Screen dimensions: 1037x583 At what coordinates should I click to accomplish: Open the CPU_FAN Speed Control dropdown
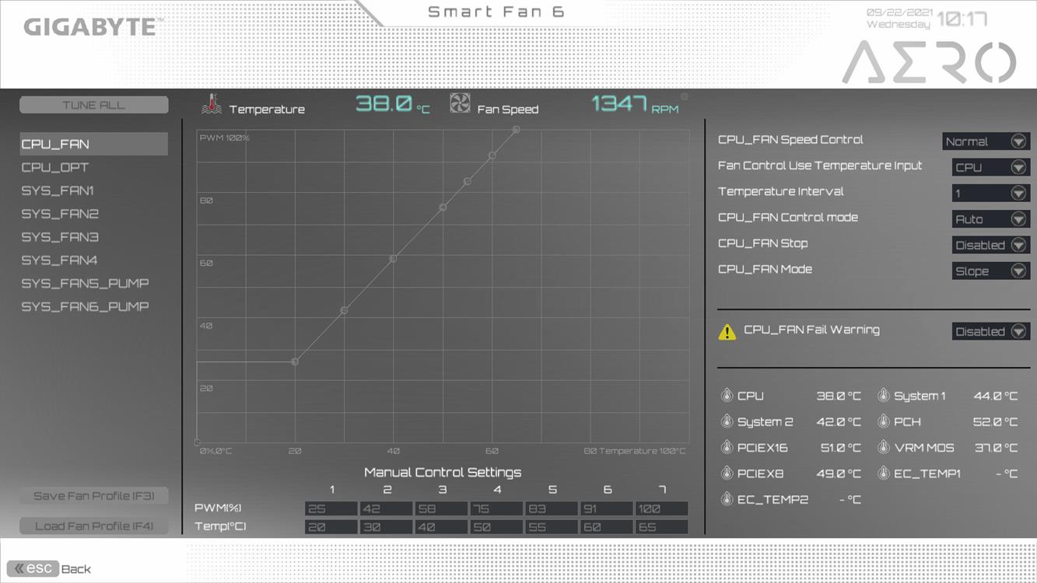click(x=986, y=141)
